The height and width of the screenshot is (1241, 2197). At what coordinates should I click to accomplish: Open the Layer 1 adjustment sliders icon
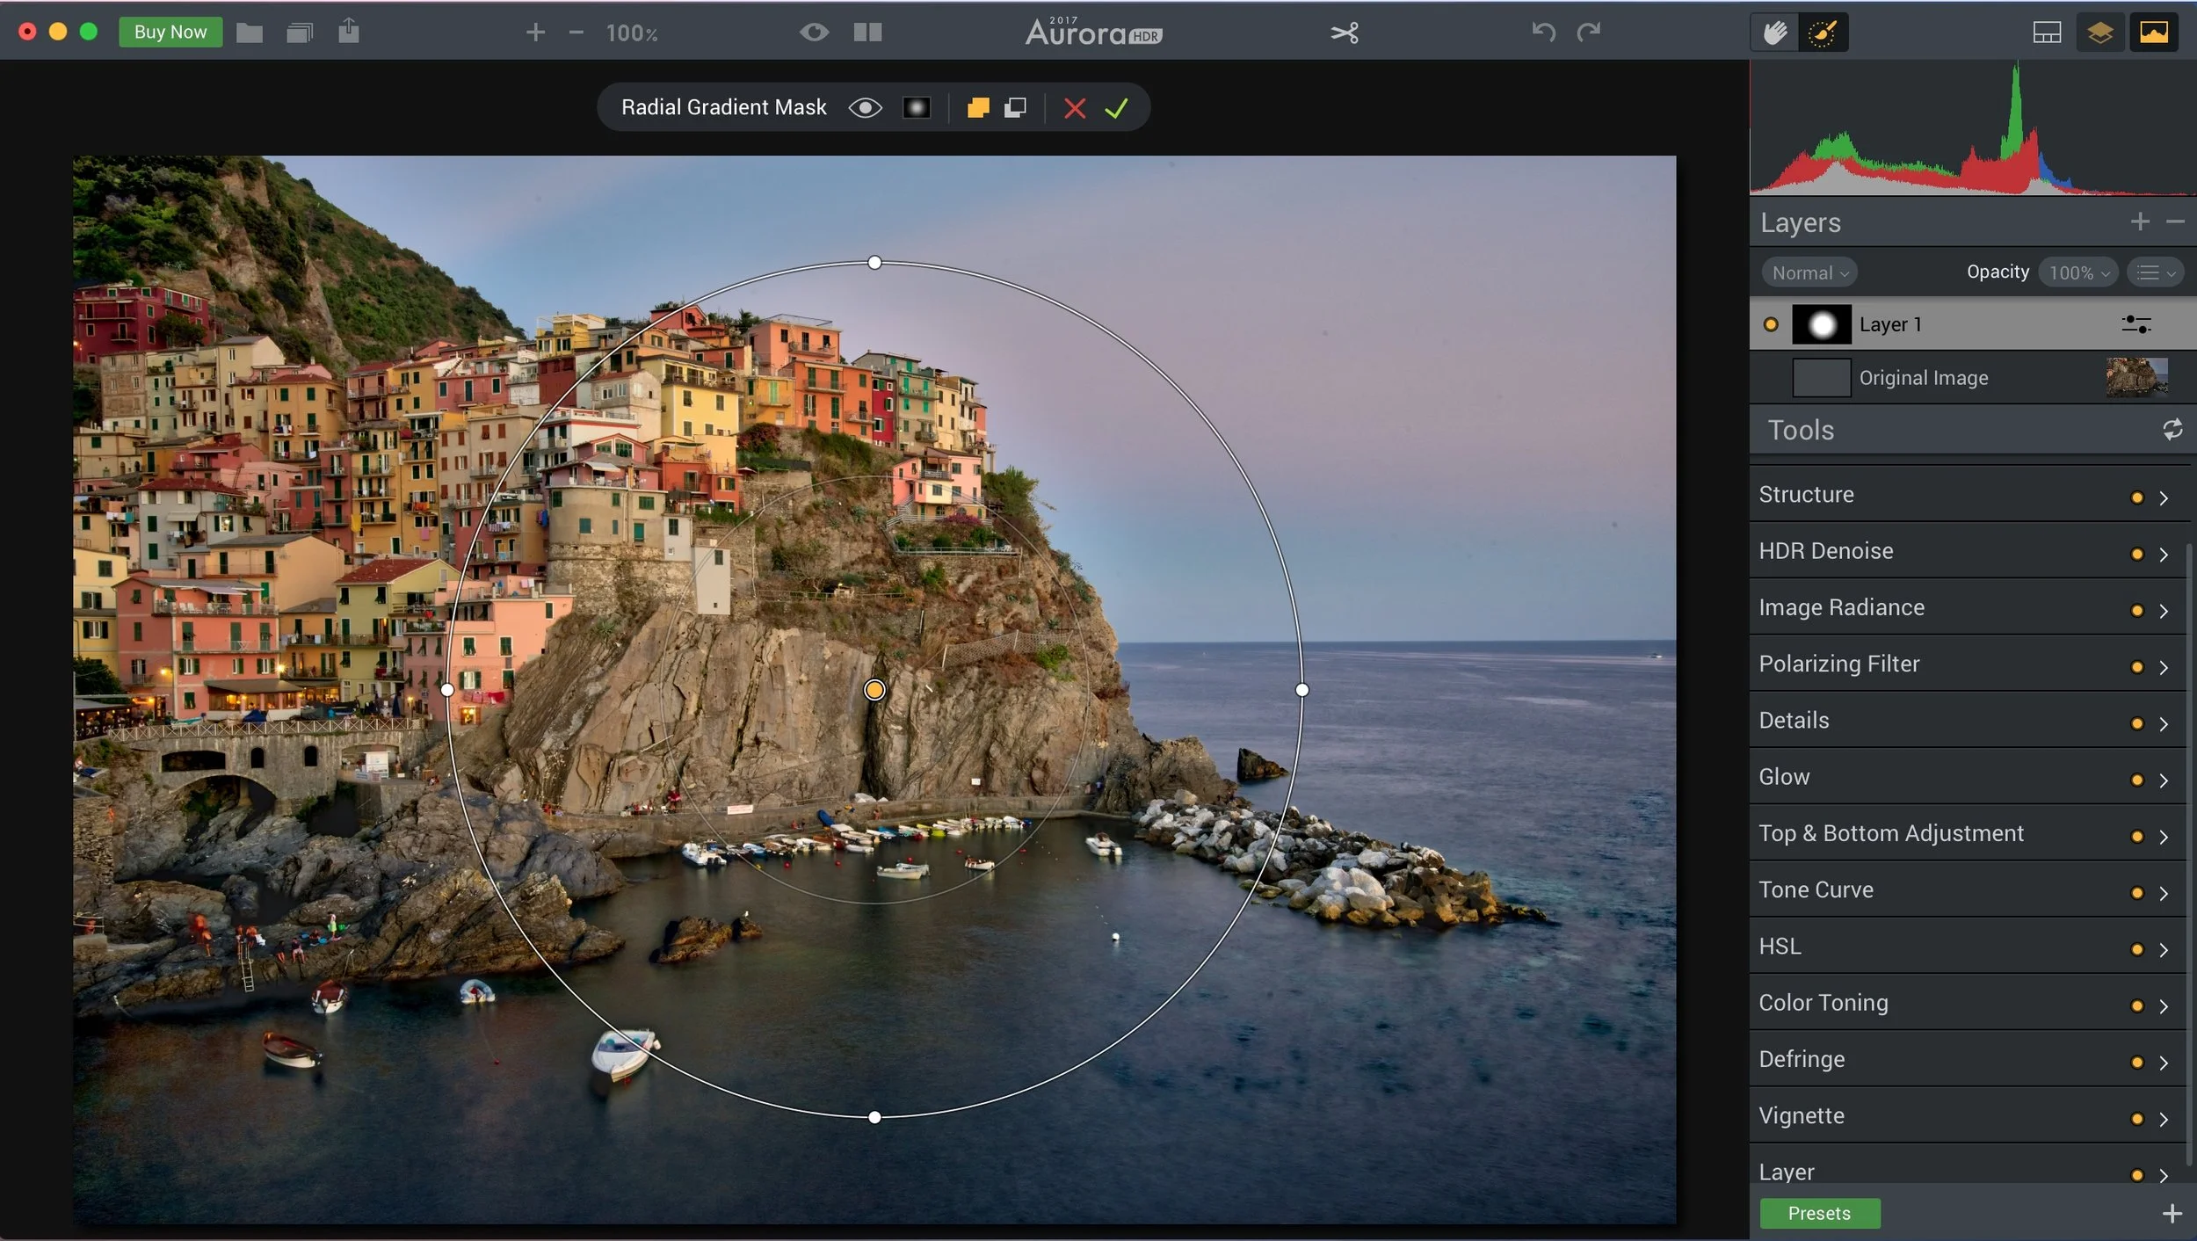tap(2135, 324)
